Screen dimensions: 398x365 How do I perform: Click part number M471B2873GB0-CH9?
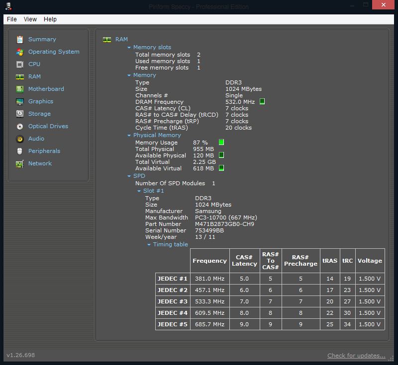224,224
